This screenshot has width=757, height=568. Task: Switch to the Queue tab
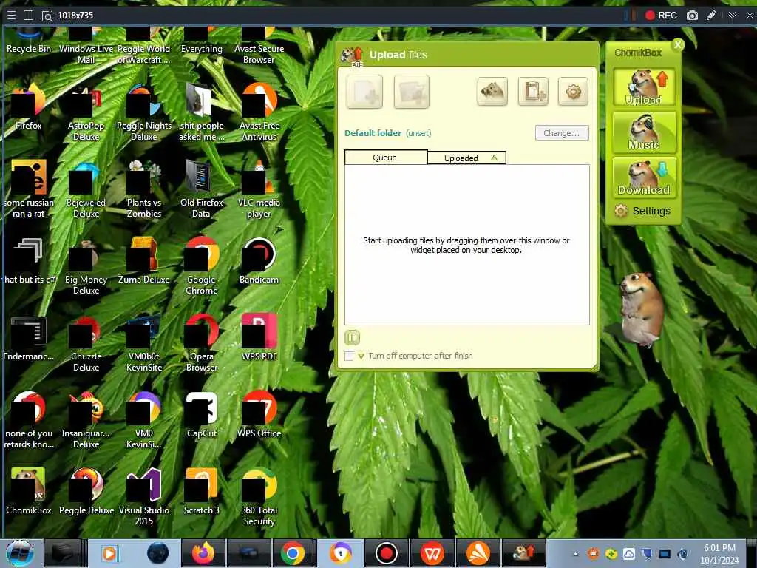pyautogui.click(x=385, y=158)
